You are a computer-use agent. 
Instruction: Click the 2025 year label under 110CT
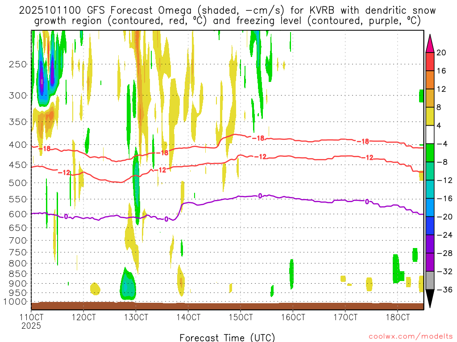pos(31,326)
